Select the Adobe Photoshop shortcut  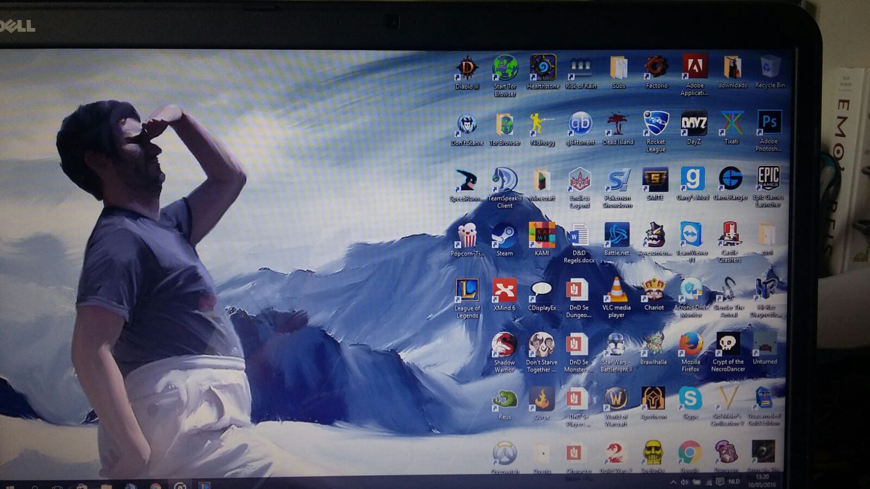769,123
